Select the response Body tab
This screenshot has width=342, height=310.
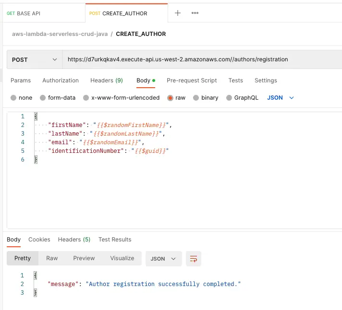(x=13, y=240)
